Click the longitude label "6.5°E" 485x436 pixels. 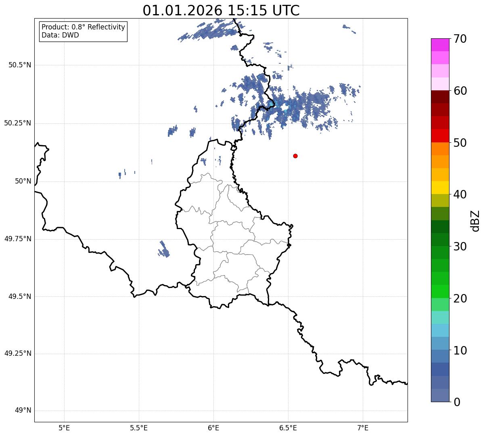click(x=288, y=428)
